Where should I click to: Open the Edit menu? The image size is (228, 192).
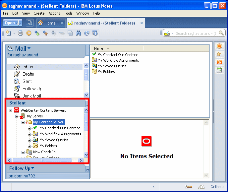(15, 13)
